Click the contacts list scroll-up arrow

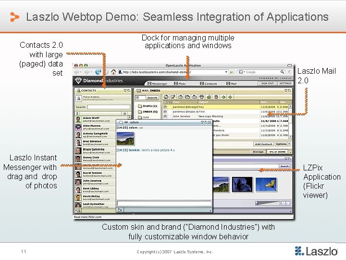[x=129, y=117]
